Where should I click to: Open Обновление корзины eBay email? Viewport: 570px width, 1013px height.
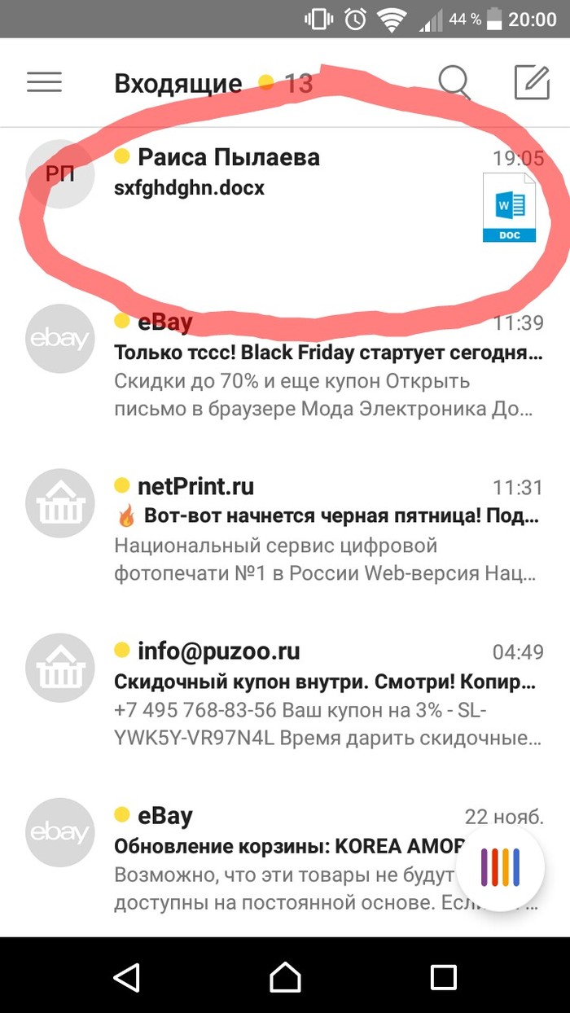tap(285, 859)
